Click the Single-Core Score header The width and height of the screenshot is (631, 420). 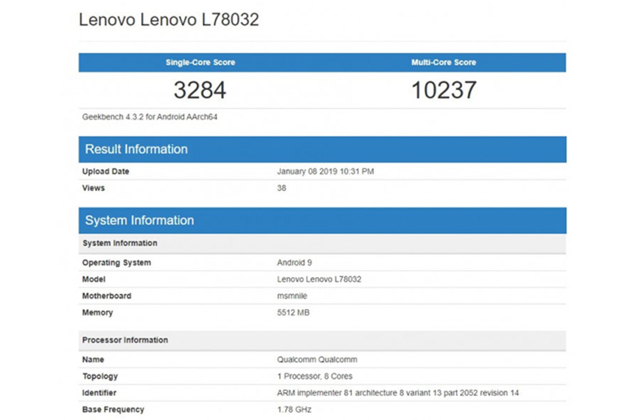(200, 62)
